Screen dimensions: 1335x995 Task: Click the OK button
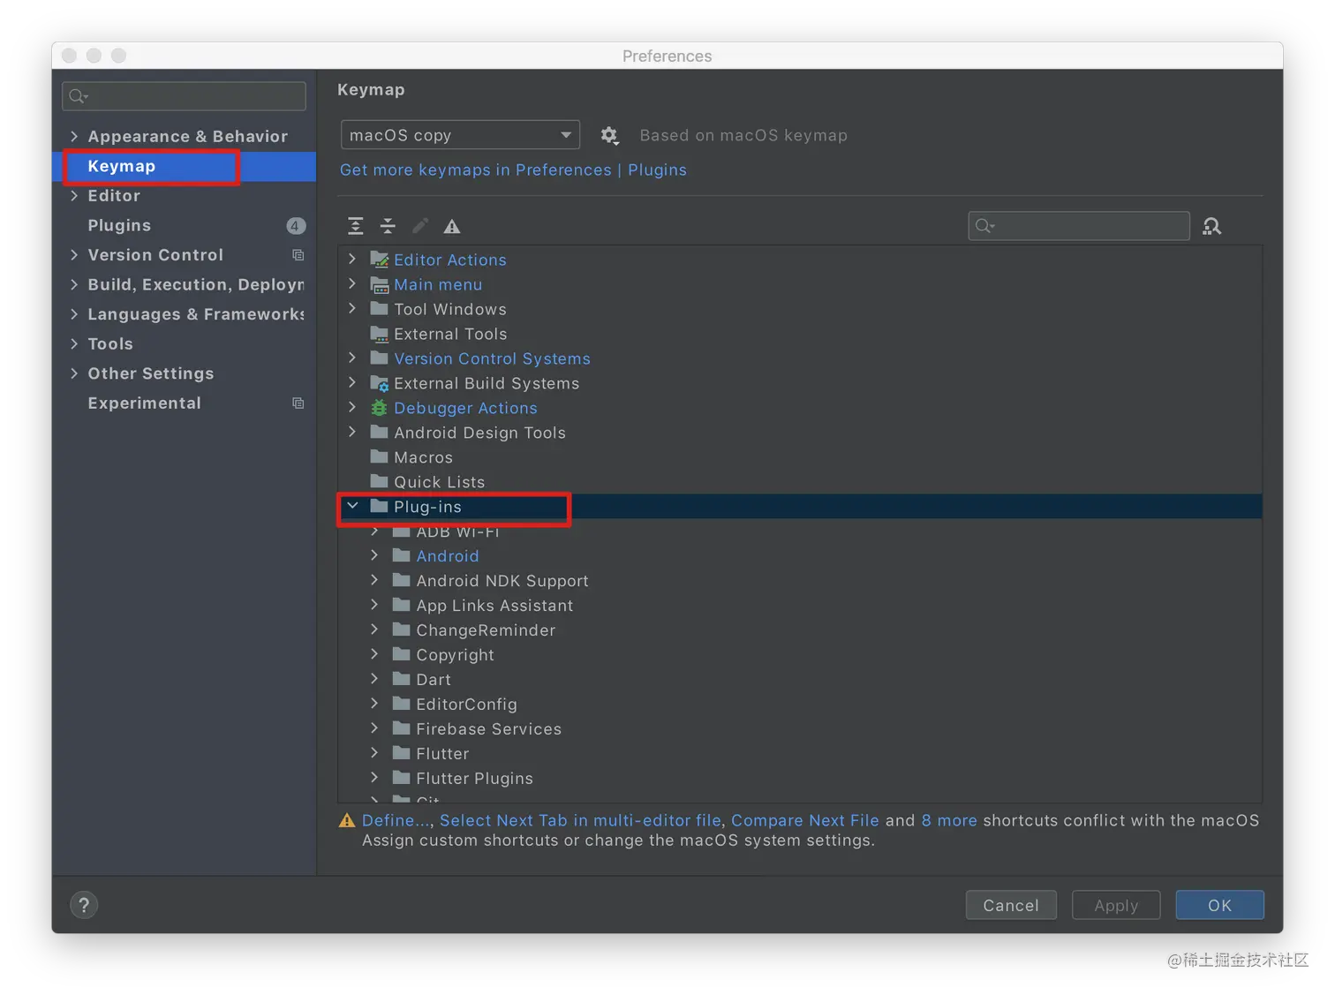click(x=1219, y=905)
